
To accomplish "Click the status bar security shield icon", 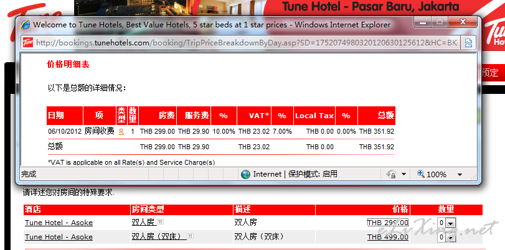I will click(392, 174).
